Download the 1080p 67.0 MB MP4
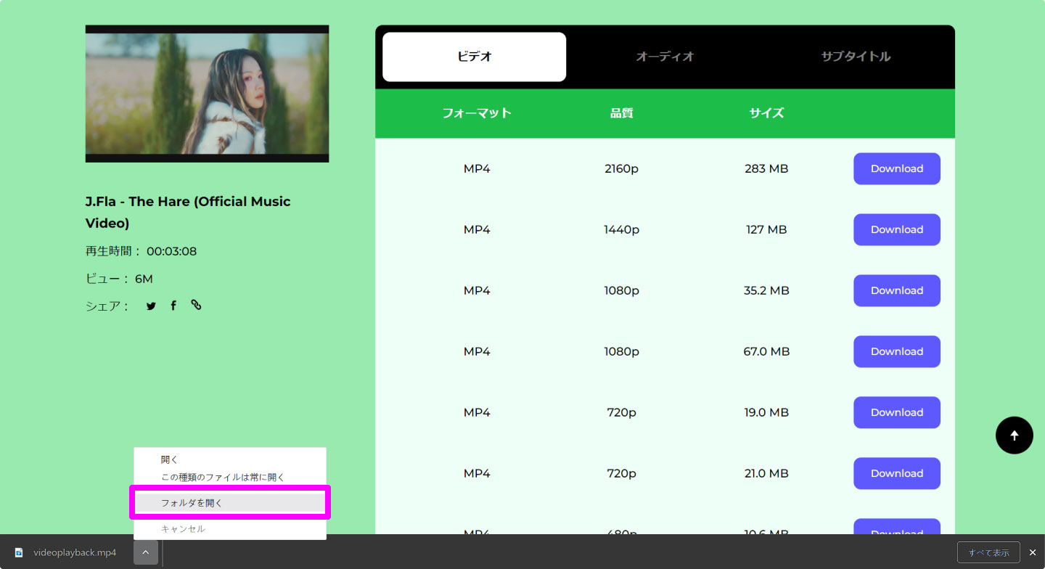The image size is (1045, 569). [x=897, y=351]
